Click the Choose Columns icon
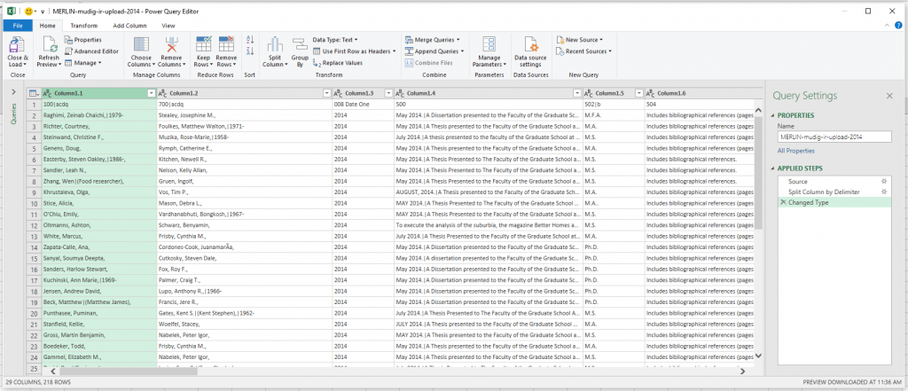Screen dimensions: 908x391 click(141, 46)
